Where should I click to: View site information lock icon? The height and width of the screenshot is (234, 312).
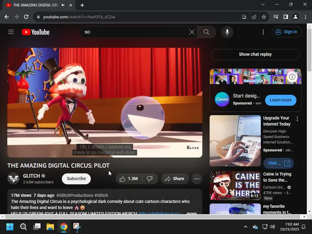[38, 17]
